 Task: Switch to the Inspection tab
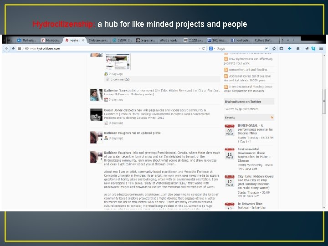click(x=146, y=40)
